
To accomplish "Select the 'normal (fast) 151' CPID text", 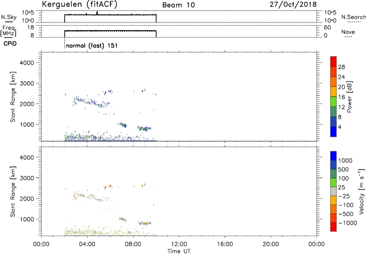I will [92, 45].
